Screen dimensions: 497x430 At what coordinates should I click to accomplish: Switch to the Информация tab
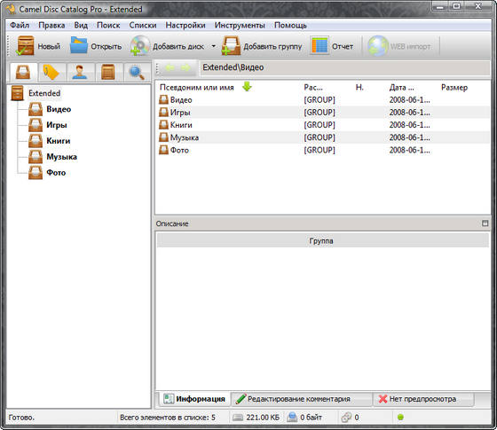[x=194, y=399]
